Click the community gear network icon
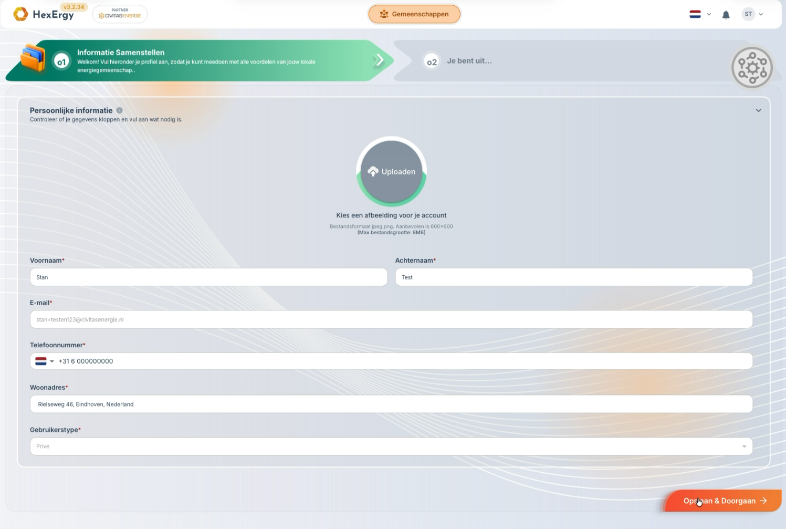The width and height of the screenshot is (786, 529). [x=752, y=67]
